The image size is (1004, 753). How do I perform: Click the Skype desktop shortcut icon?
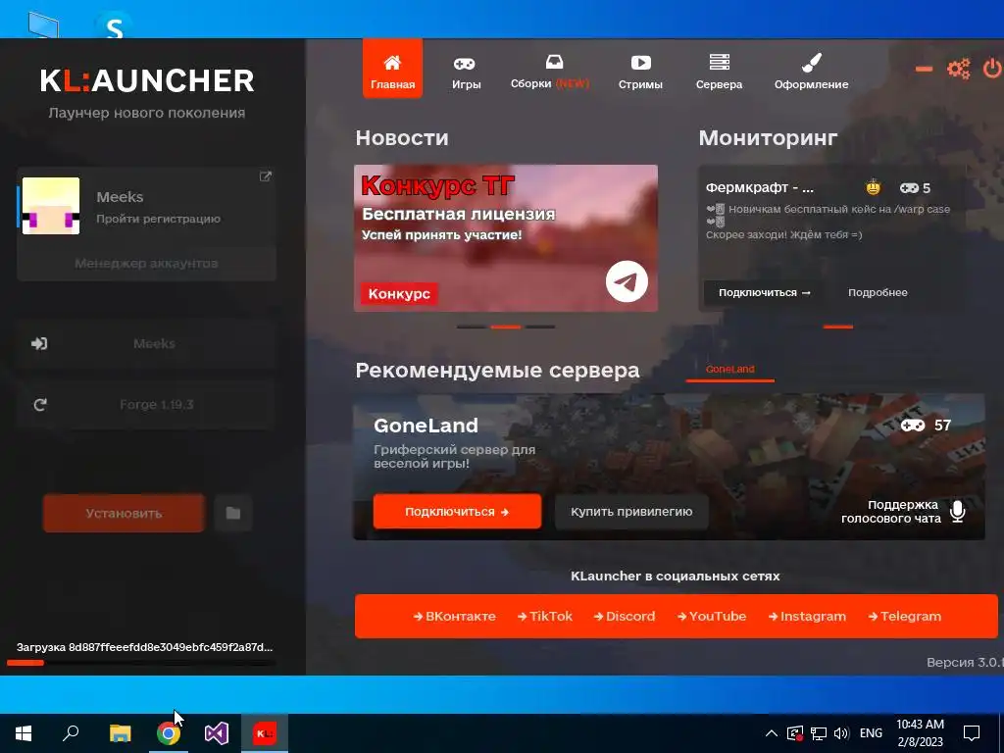[x=114, y=25]
